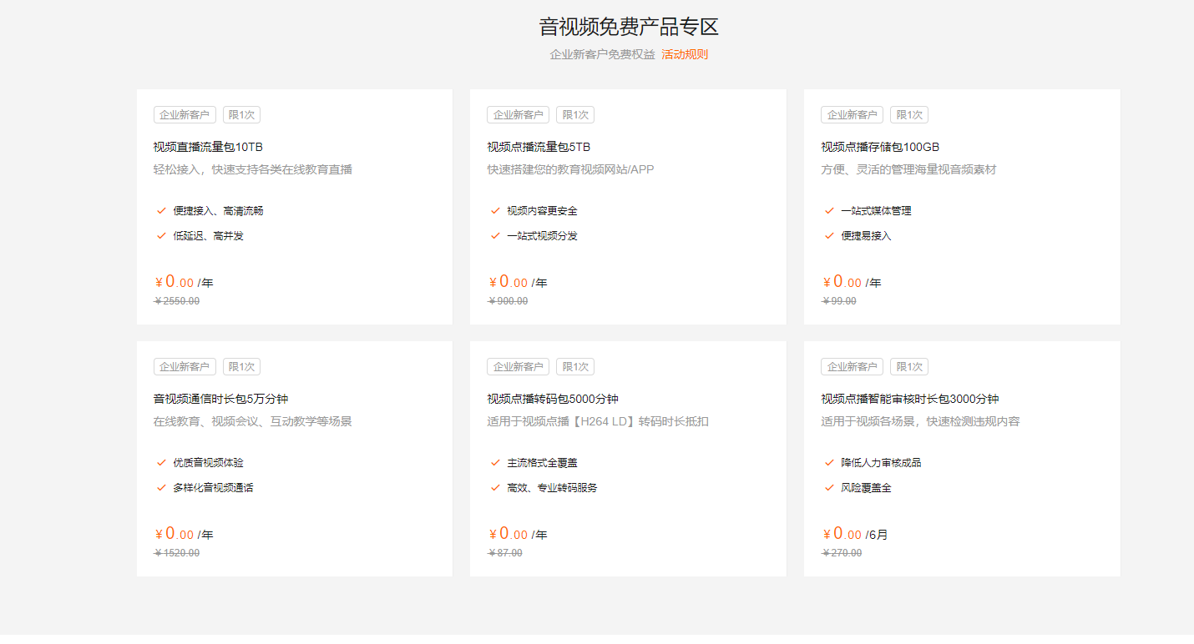The image size is (1194, 644).
Task: Click the struck-through price ¥87.00
Action: [505, 553]
